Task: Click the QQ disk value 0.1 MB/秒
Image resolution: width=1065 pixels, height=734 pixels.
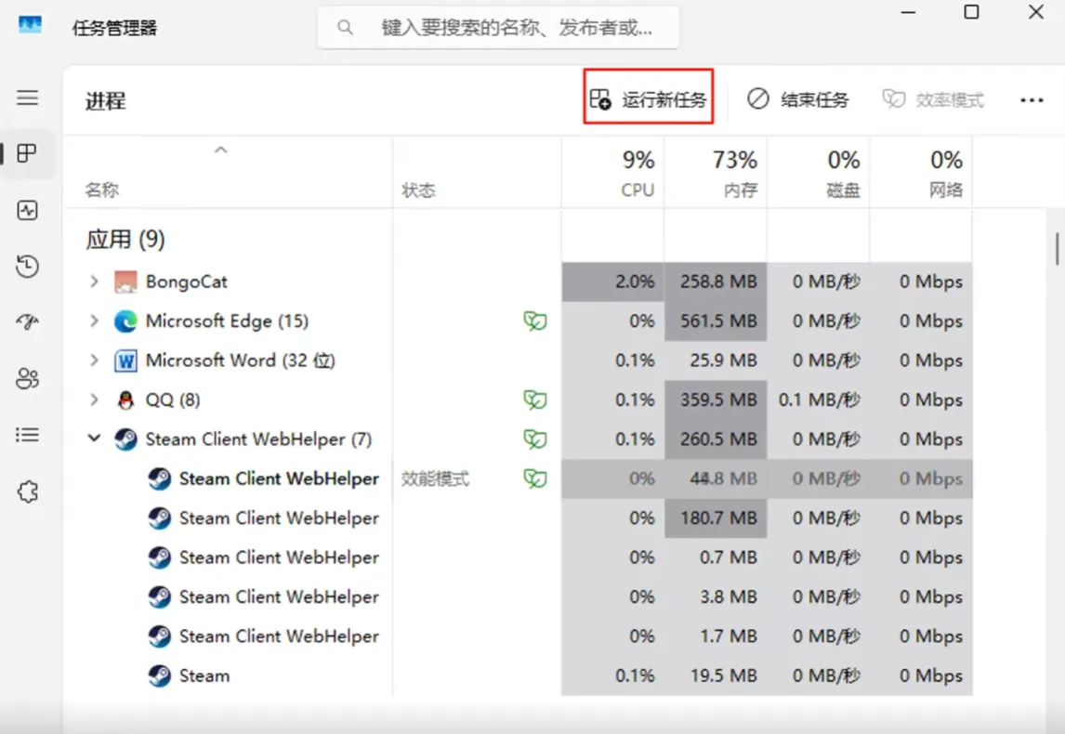Action: point(819,400)
